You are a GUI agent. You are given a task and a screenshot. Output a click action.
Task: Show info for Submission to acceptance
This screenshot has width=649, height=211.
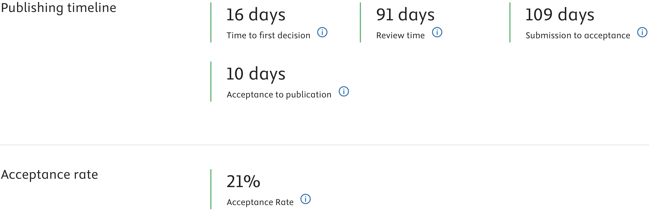click(x=642, y=32)
